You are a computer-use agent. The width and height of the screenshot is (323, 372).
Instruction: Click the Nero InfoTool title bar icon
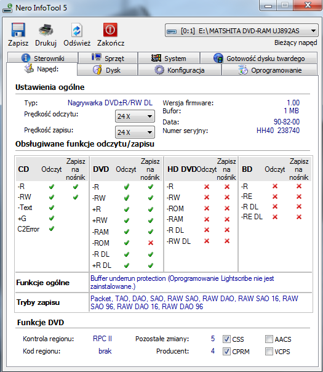click(x=7, y=8)
